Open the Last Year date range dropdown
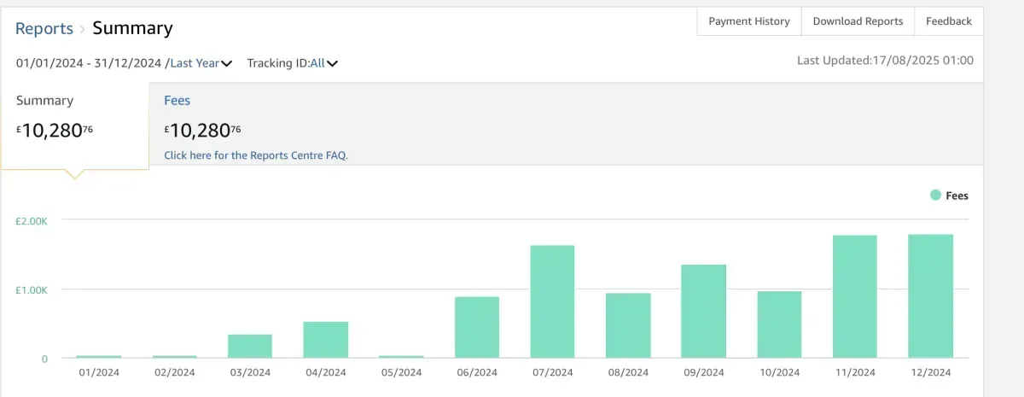This screenshot has width=1024, height=397. pos(195,62)
